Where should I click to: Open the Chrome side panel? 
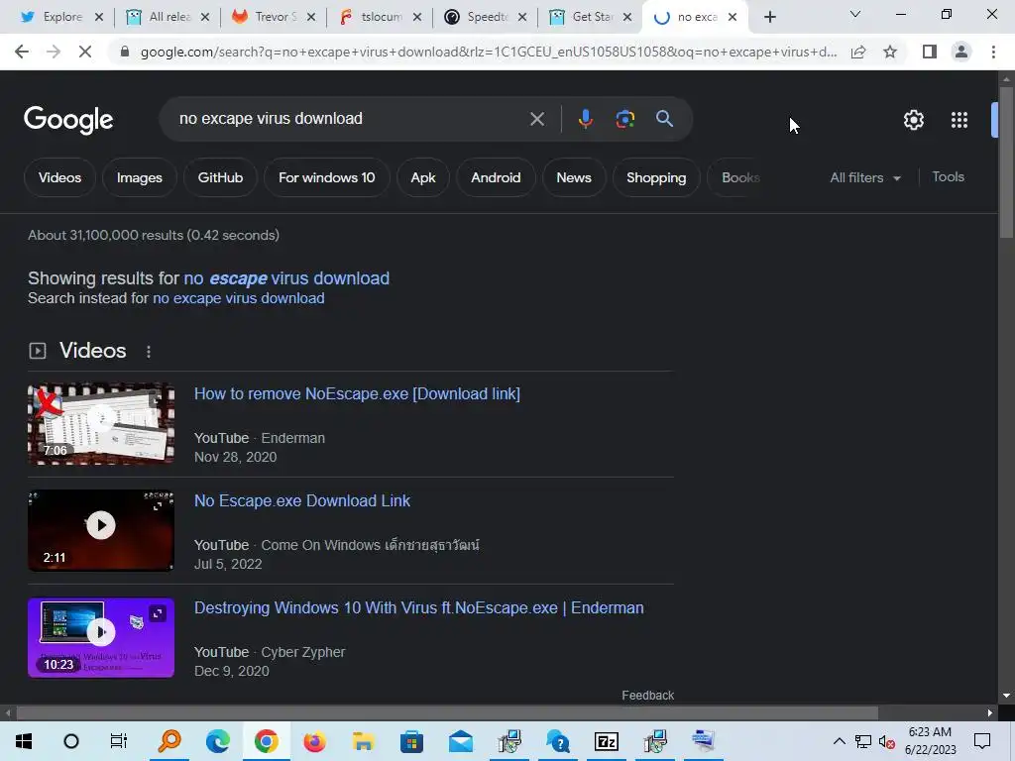click(930, 52)
